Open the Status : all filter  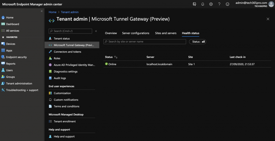198,42
